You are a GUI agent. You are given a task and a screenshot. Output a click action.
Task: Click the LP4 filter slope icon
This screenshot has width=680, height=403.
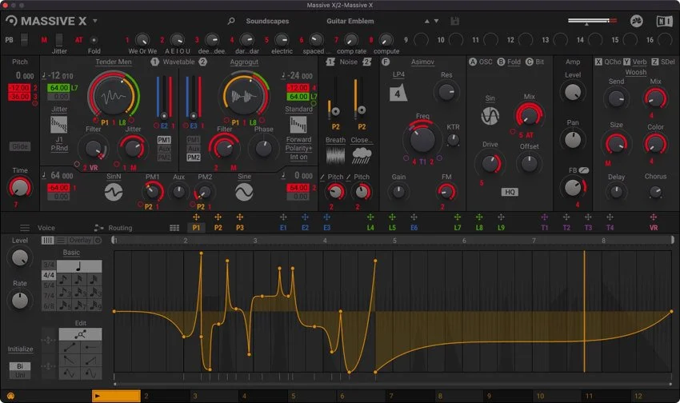pyautogui.click(x=398, y=93)
